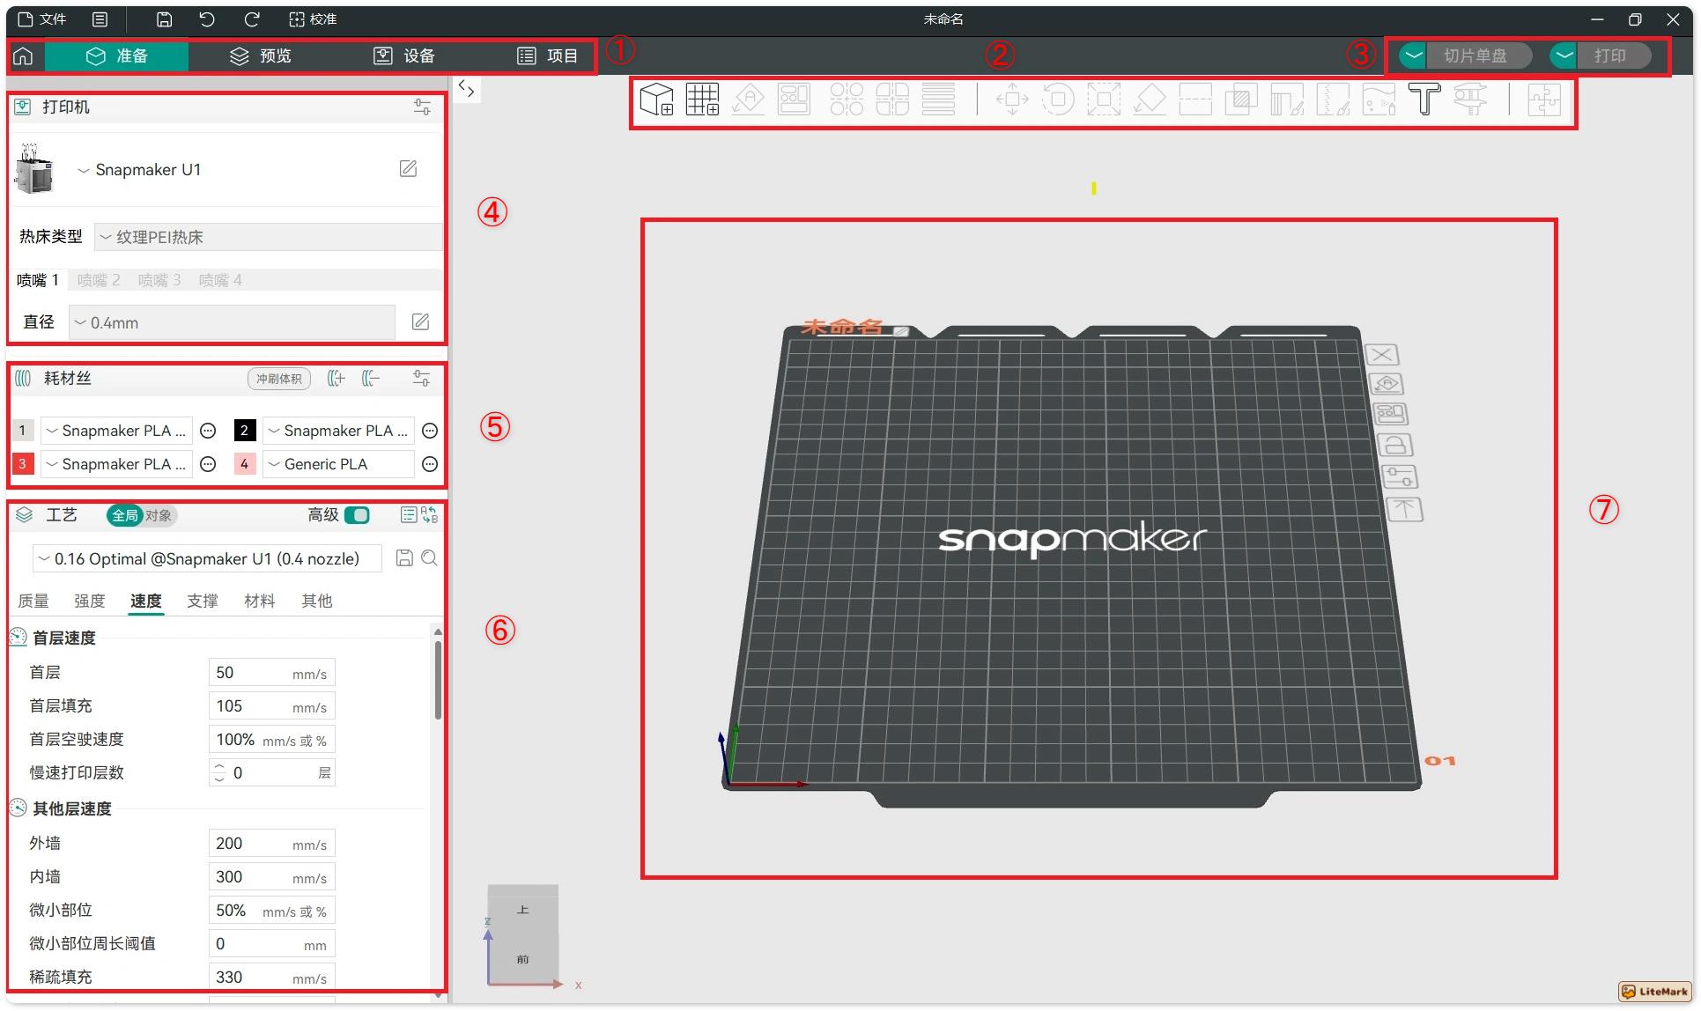Click the Add plate grid icon
The width and height of the screenshot is (1701, 1011).
(702, 100)
